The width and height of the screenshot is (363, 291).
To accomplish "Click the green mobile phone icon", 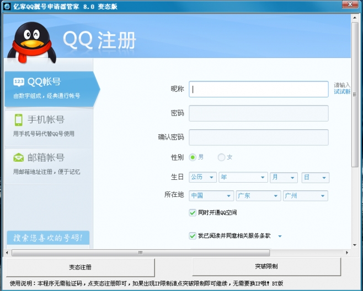I will click(19, 120).
